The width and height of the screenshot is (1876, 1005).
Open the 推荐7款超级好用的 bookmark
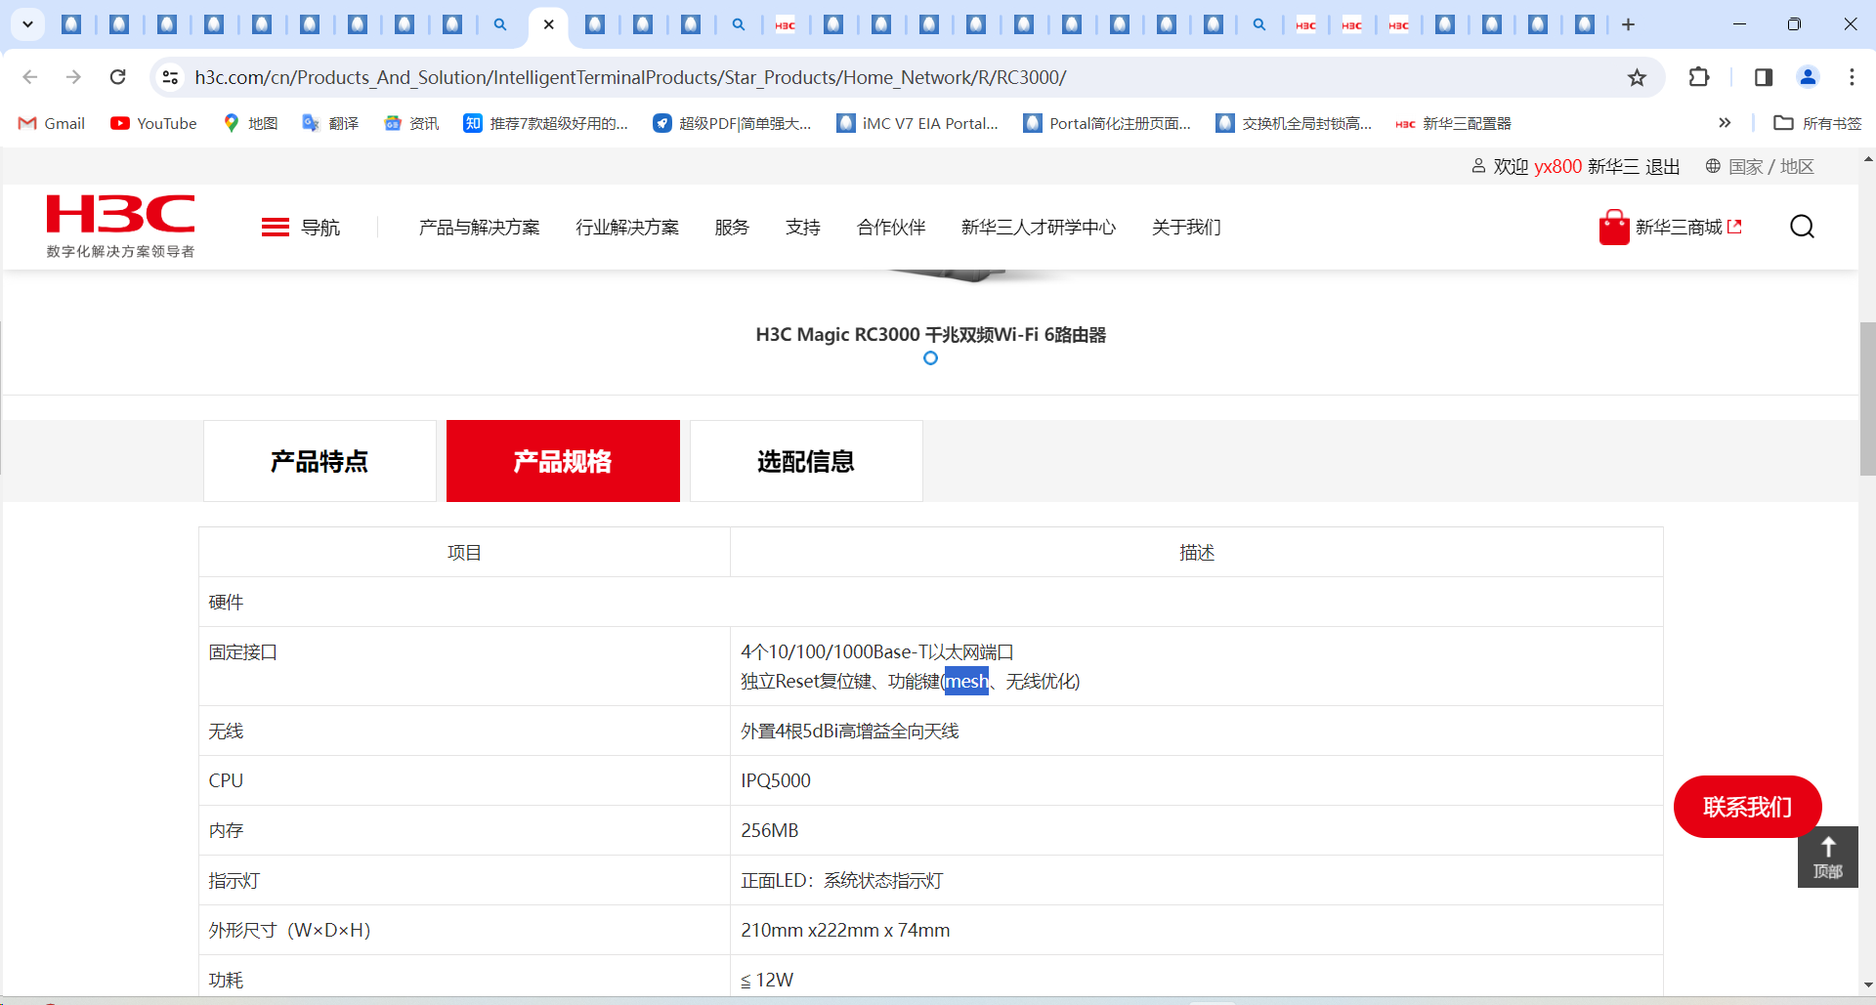(546, 123)
